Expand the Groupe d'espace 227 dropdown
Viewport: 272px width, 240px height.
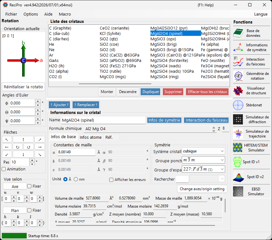(x=204, y=169)
